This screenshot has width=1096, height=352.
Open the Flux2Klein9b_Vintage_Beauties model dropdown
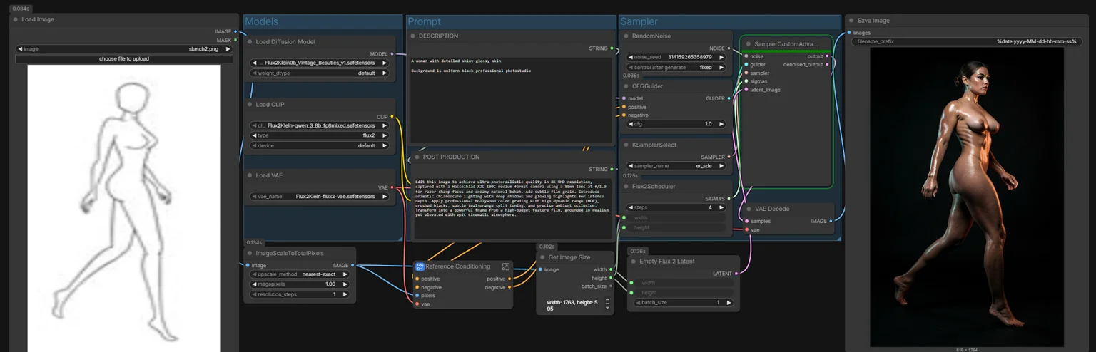pos(320,63)
